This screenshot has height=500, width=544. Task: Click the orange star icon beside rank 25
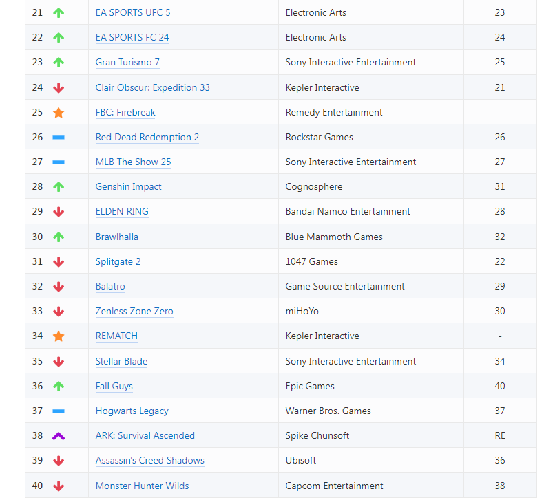point(59,113)
